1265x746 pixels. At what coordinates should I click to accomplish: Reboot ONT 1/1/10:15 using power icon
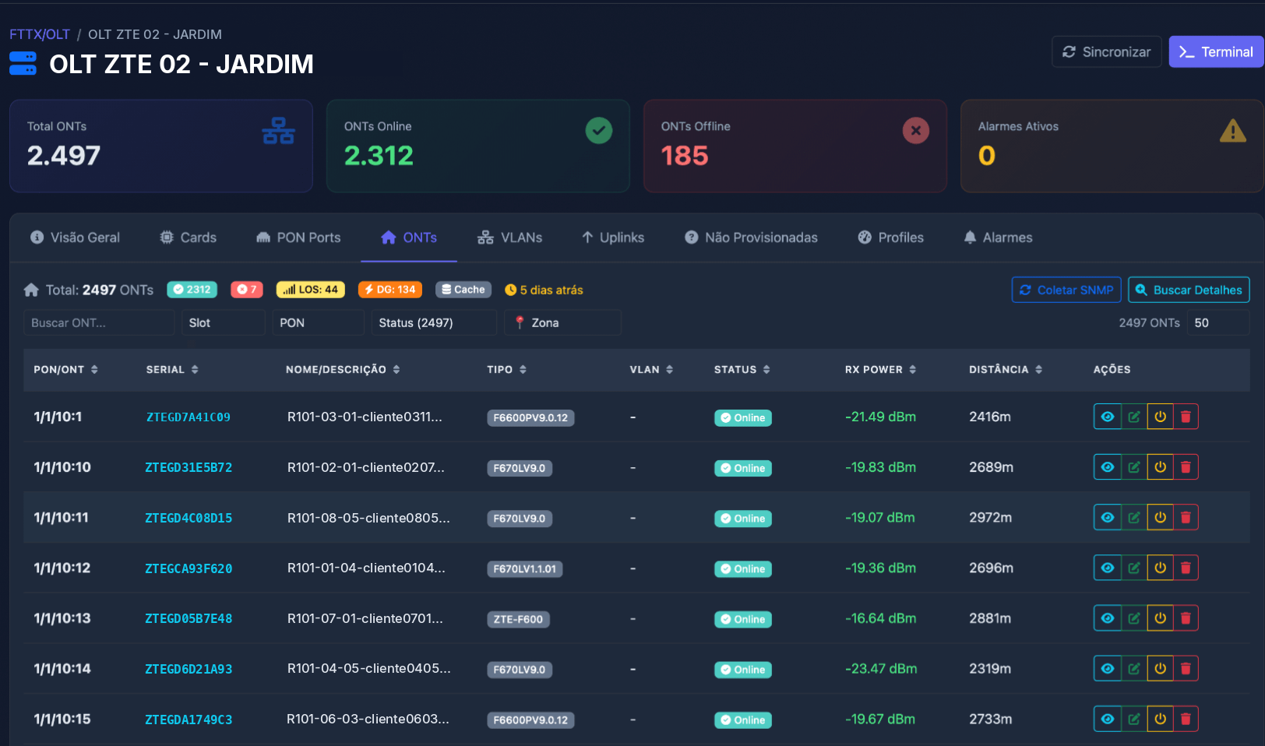tap(1160, 719)
